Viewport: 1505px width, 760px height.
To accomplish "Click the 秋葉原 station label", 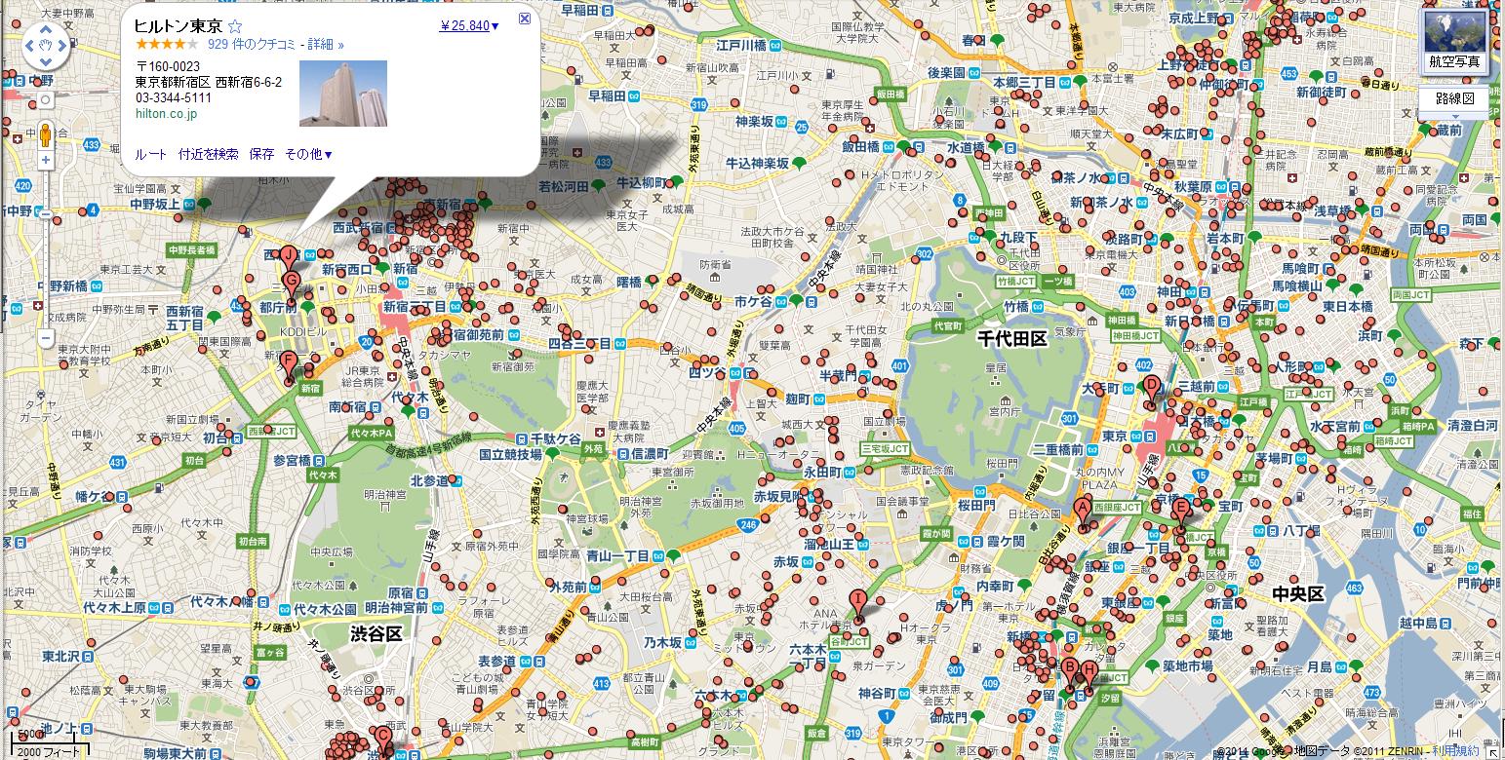I will 1194,186.
